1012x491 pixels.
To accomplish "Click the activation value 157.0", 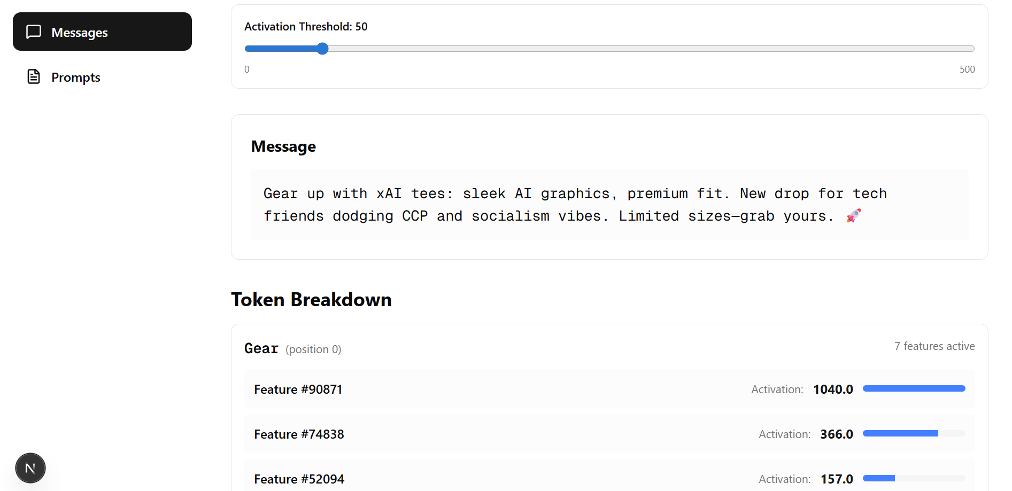I will pyautogui.click(x=837, y=479).
